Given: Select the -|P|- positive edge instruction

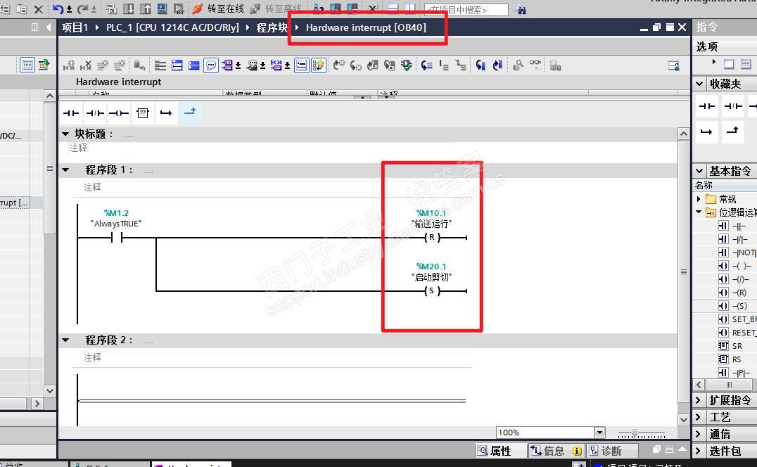Looking at the screenshot, I should [734, 373].
